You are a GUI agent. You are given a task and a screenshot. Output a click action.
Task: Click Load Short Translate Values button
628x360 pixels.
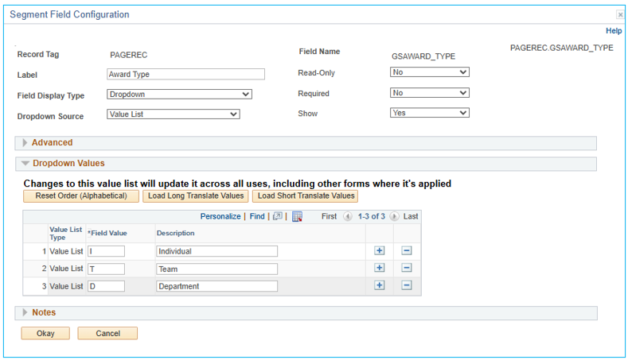[x=306, y=196]
